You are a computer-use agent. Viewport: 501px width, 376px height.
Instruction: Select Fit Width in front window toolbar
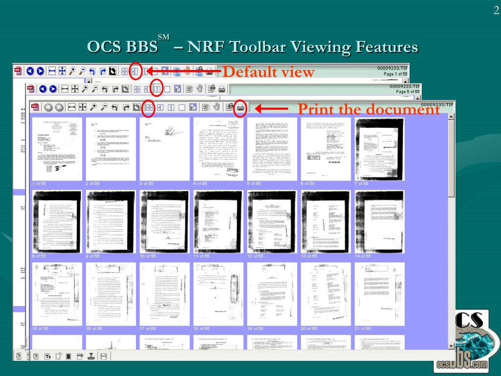(x=71, y=107)
